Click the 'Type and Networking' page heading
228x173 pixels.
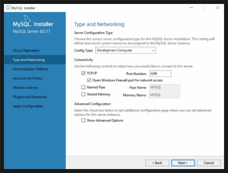click(x=99, y=24)
